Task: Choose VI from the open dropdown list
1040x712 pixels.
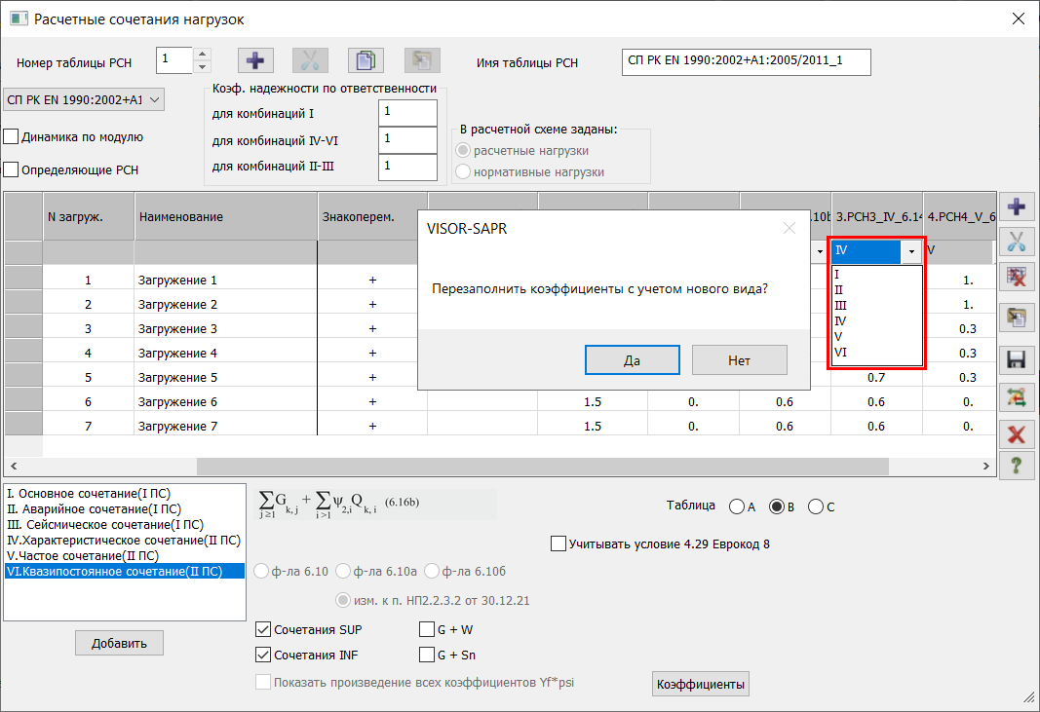Action: 840,352
